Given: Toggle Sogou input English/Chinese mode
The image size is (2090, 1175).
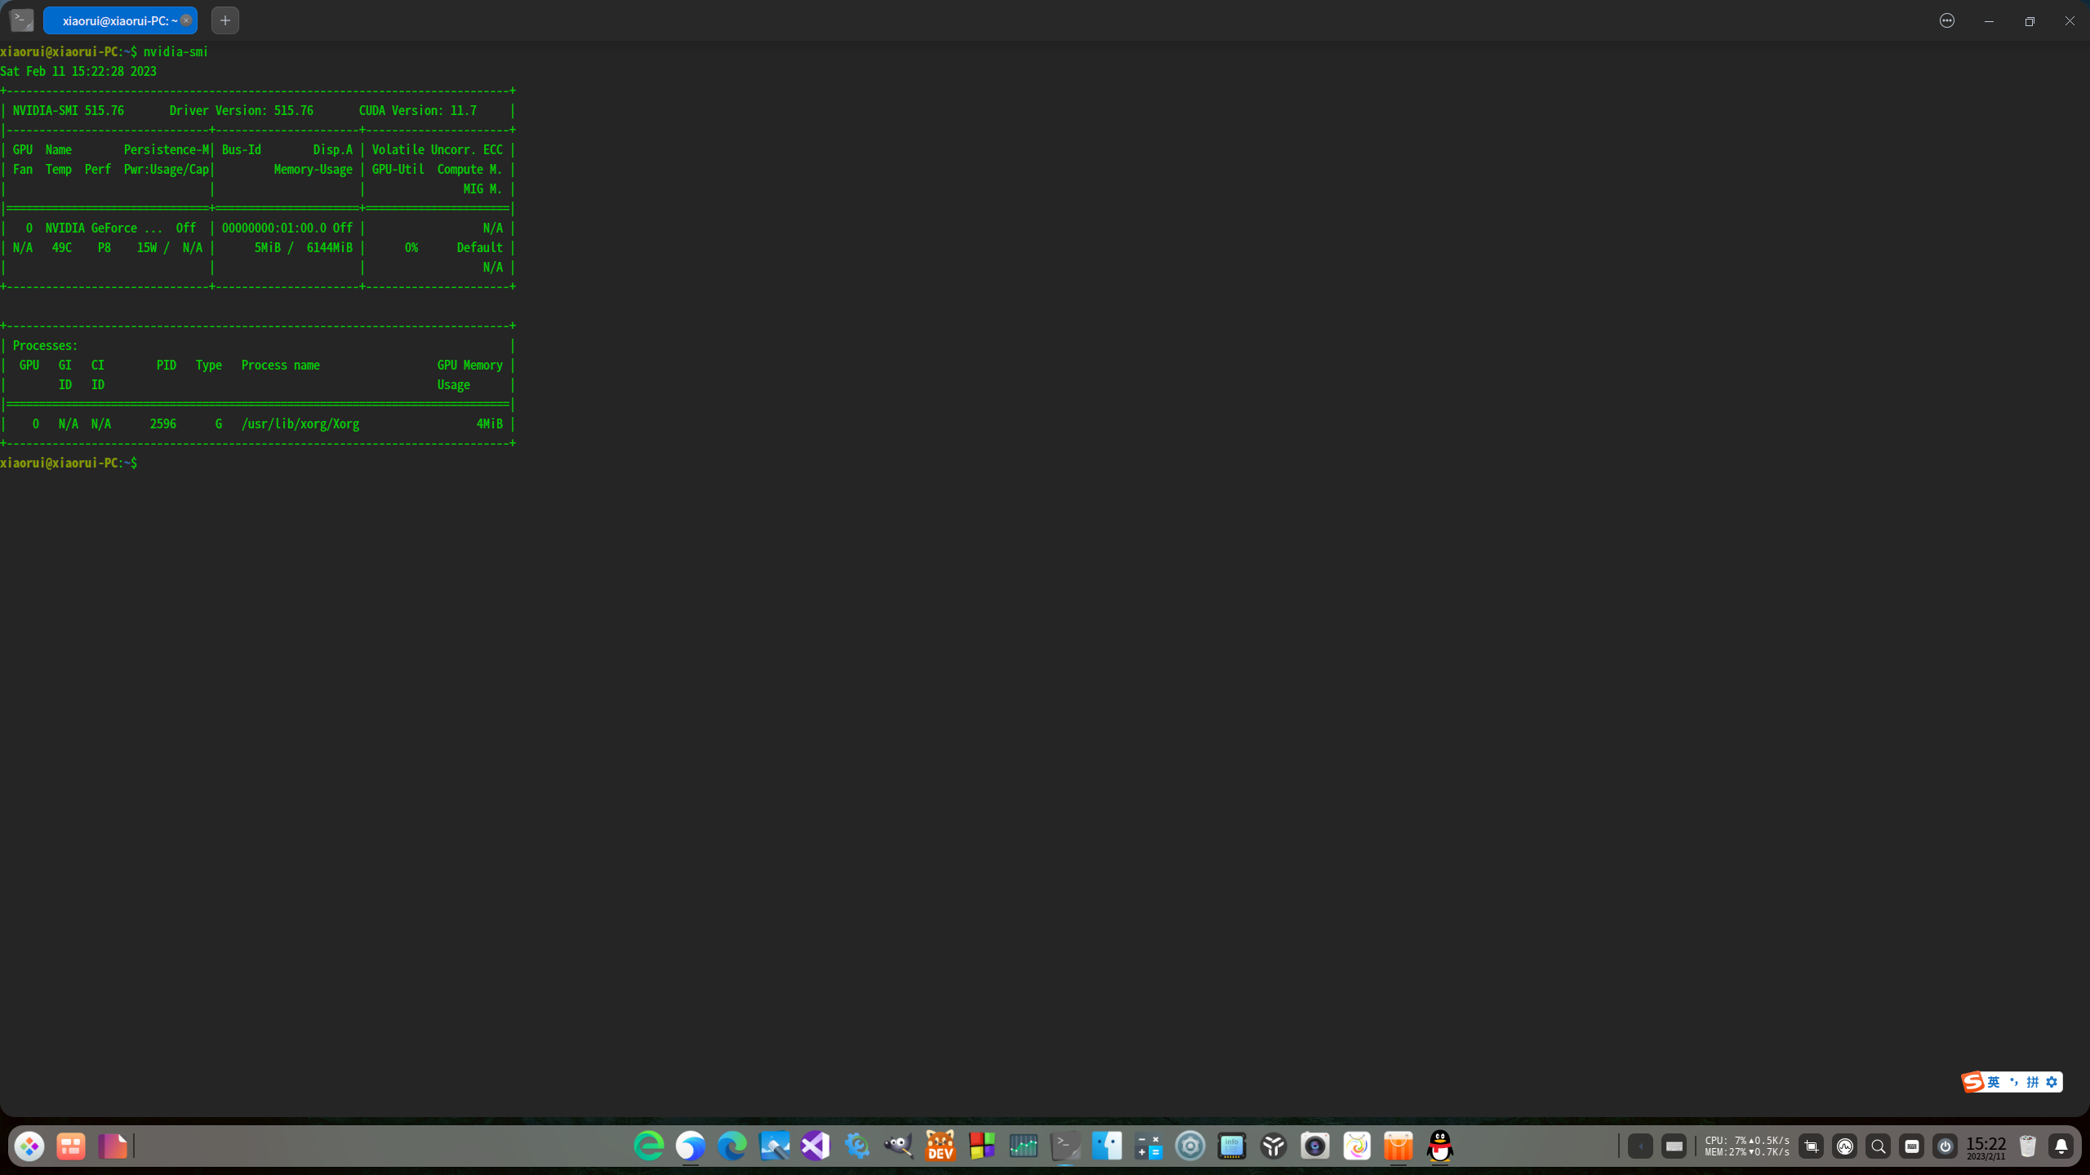Looking at the screenshot, I should 1994,1082.
